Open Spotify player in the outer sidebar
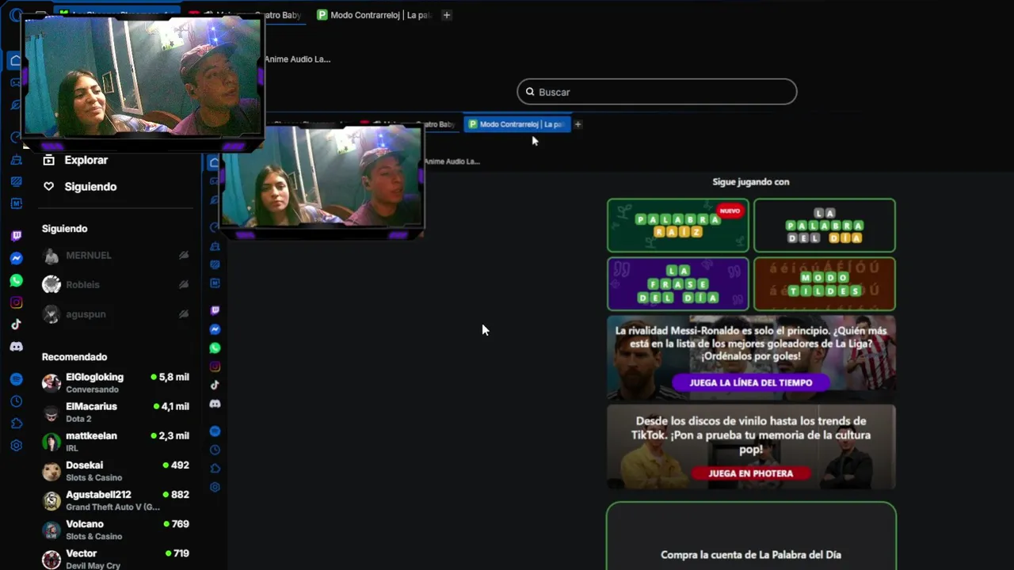The height and width of the screenshot is (570, 1014). point(16,379)
